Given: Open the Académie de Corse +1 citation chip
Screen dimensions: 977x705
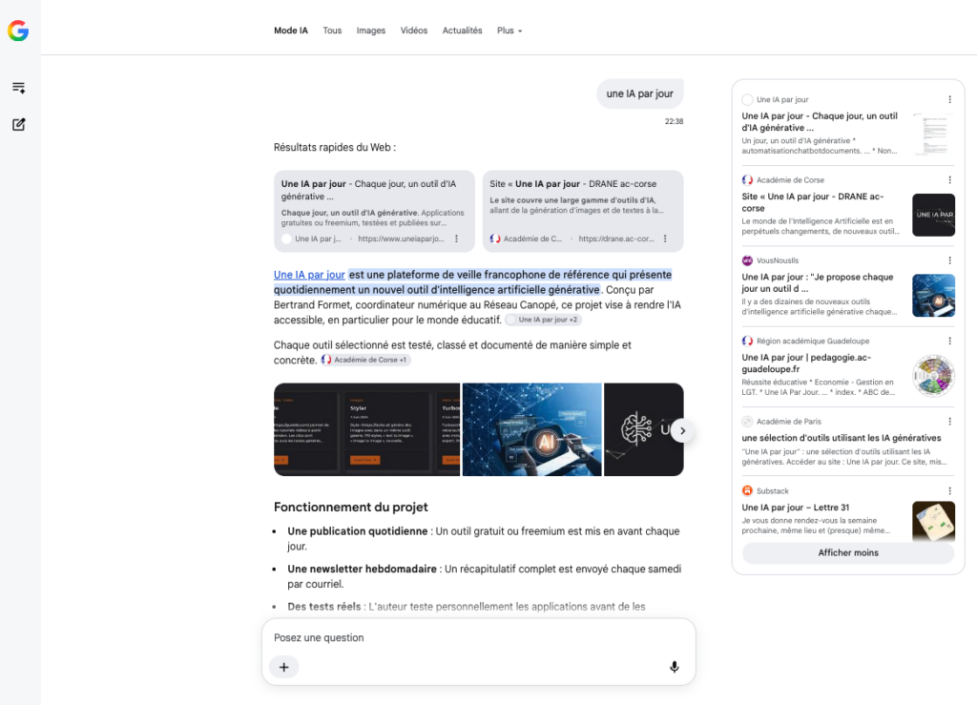Looking at the screenshot, I should pos(365,360).
